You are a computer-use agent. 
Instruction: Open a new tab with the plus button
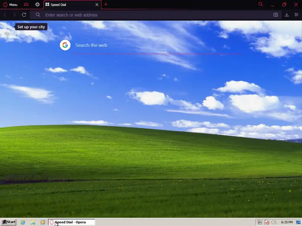tap(106, 4)
